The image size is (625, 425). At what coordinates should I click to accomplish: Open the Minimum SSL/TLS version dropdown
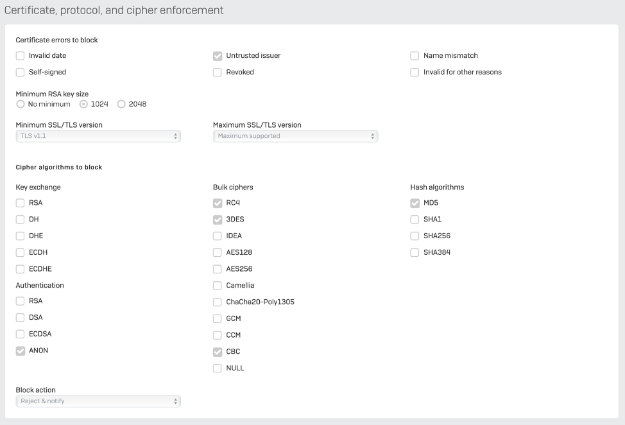pyautogui.click(x=98, y=136)
